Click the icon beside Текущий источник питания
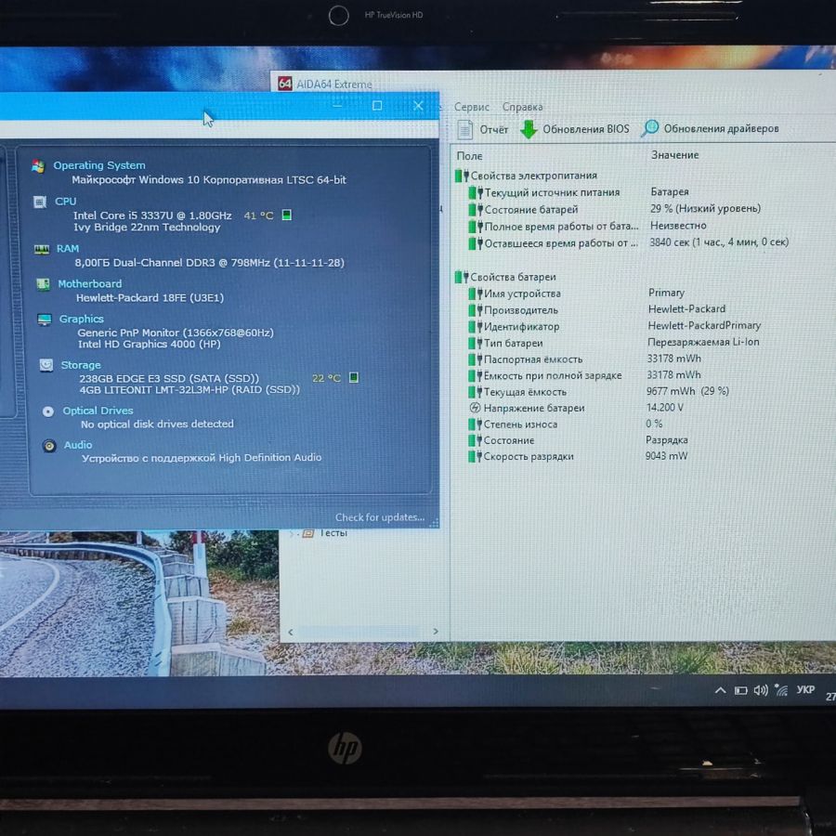Image resolution: width=836 pixels, height=836 pixels. [x=476, y=192]
